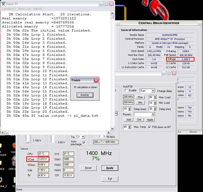The height and width of the screenshot is (192, 203).
Task: Maximize the Super PI window
Action: (x=106, y=4)
